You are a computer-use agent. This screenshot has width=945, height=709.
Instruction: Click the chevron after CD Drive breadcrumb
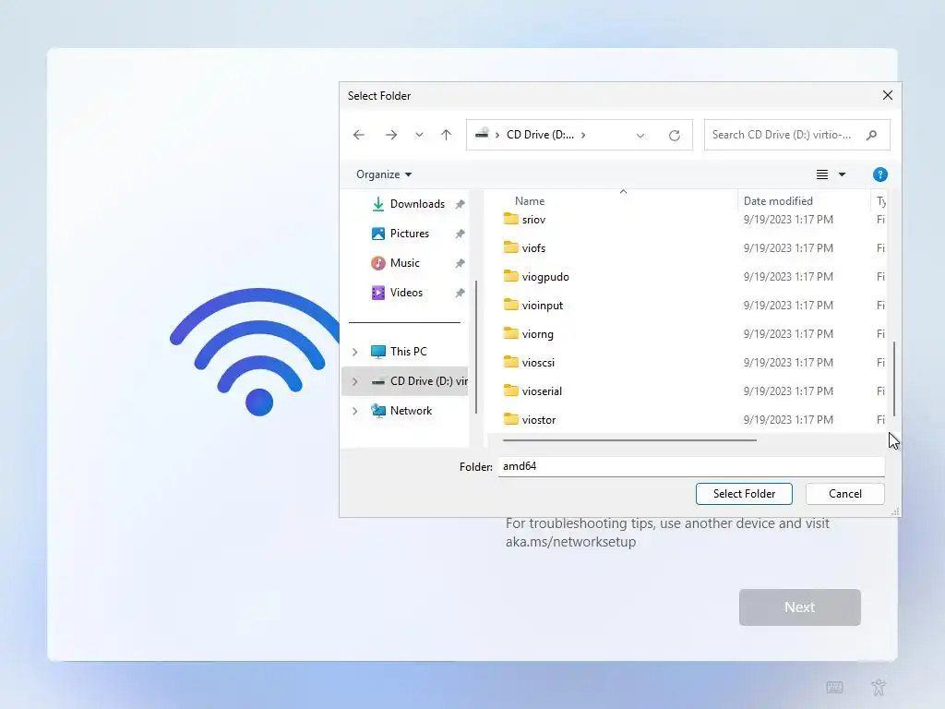583,135
